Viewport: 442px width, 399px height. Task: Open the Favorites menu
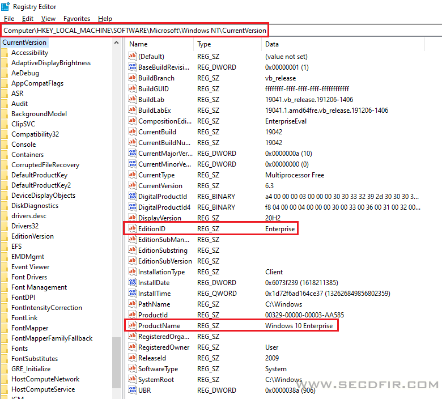tap(76, 19)
